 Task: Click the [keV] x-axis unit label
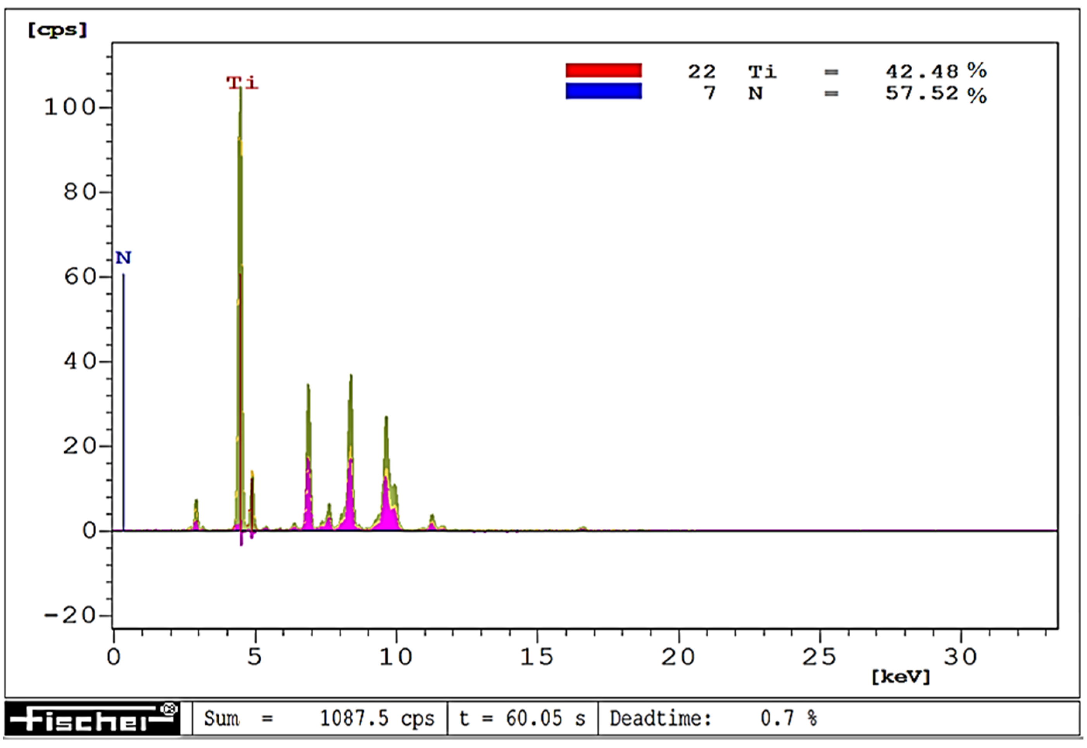pos(901,677)
